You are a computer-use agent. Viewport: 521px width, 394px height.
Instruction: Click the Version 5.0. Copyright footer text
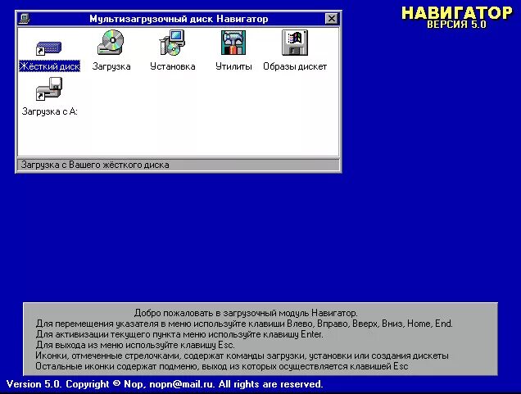[165, 384]
